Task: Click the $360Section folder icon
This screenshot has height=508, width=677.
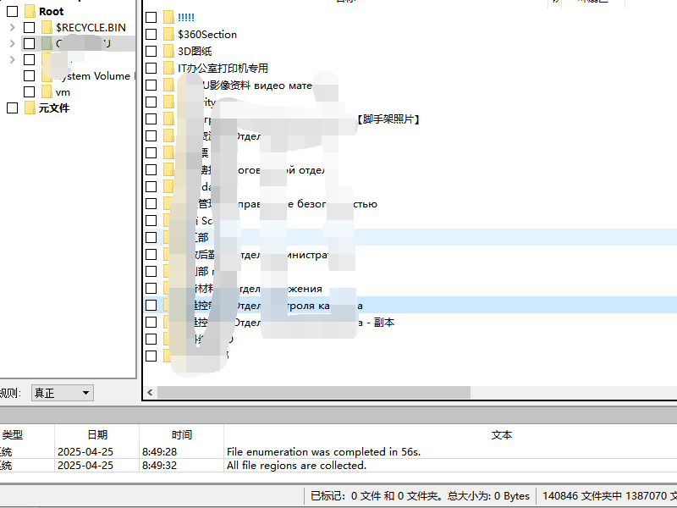Action: pos(168,34)
